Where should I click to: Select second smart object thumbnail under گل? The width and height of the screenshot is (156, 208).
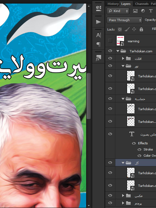(x=131, y=185)
